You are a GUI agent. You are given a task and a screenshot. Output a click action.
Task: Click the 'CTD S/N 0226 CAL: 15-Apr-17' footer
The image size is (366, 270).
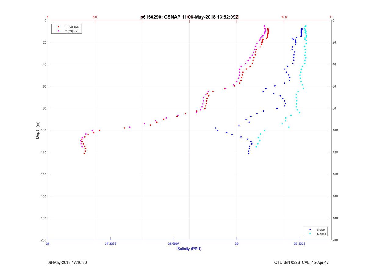pos(302,262)
